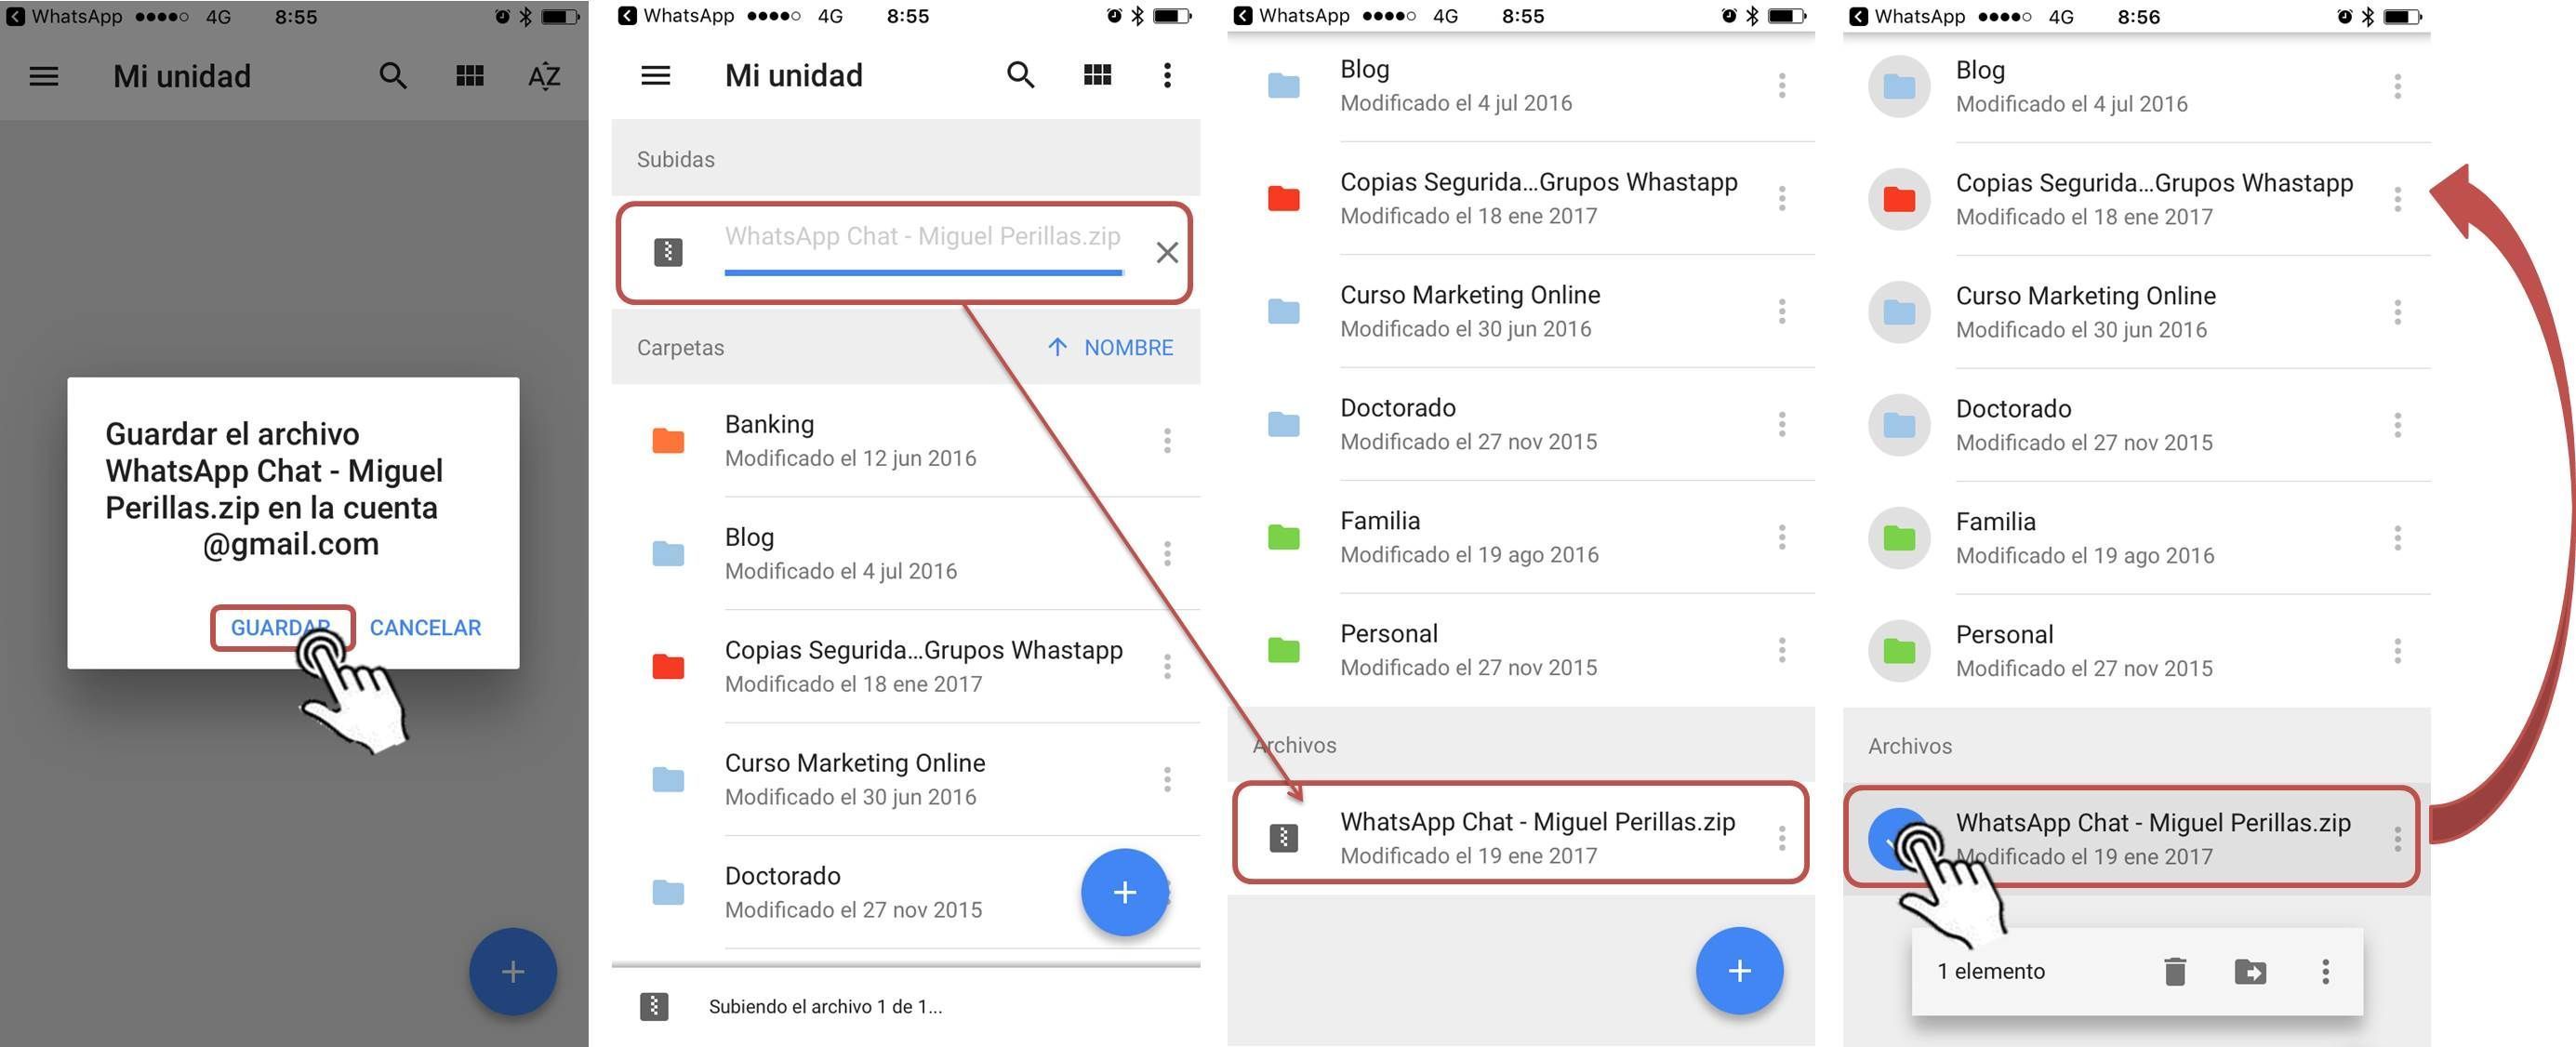The image size is (2576, 1047).
Task: Open options for the Banking folder
Action: [1167, 440]
